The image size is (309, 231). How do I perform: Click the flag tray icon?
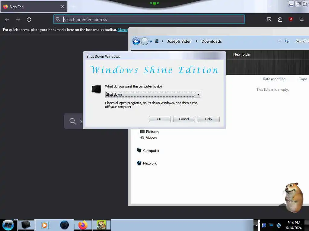pos(264,225)
